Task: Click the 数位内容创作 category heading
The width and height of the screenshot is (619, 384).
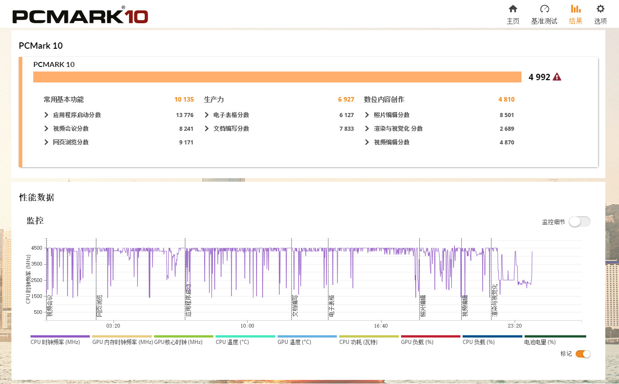Action: click(x=384, y=99)
